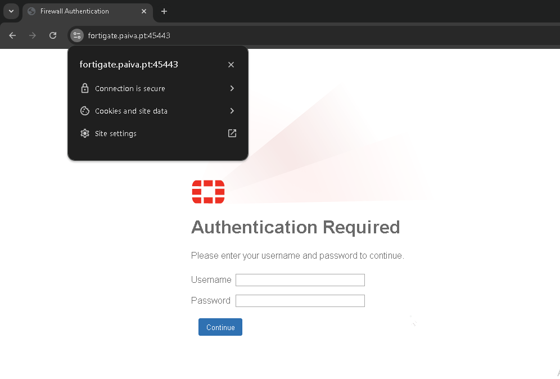Click the browser back arrow
Image resolution: width=560 pixels, height=379 pixels.
[x=12, y=35]
